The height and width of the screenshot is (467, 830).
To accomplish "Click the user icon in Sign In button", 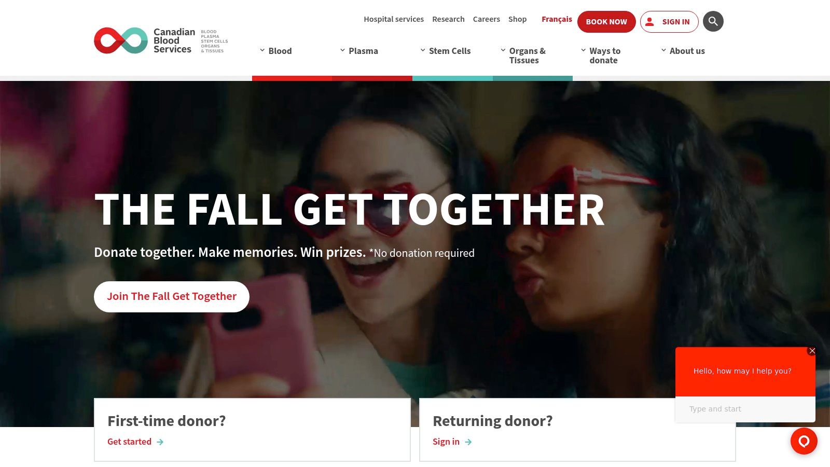I will [x=649, y=22].
